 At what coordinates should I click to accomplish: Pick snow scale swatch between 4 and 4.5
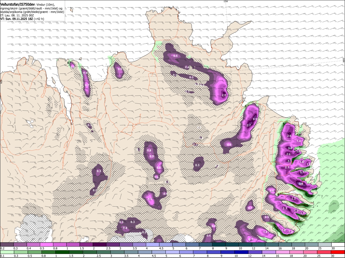(153, 244)
